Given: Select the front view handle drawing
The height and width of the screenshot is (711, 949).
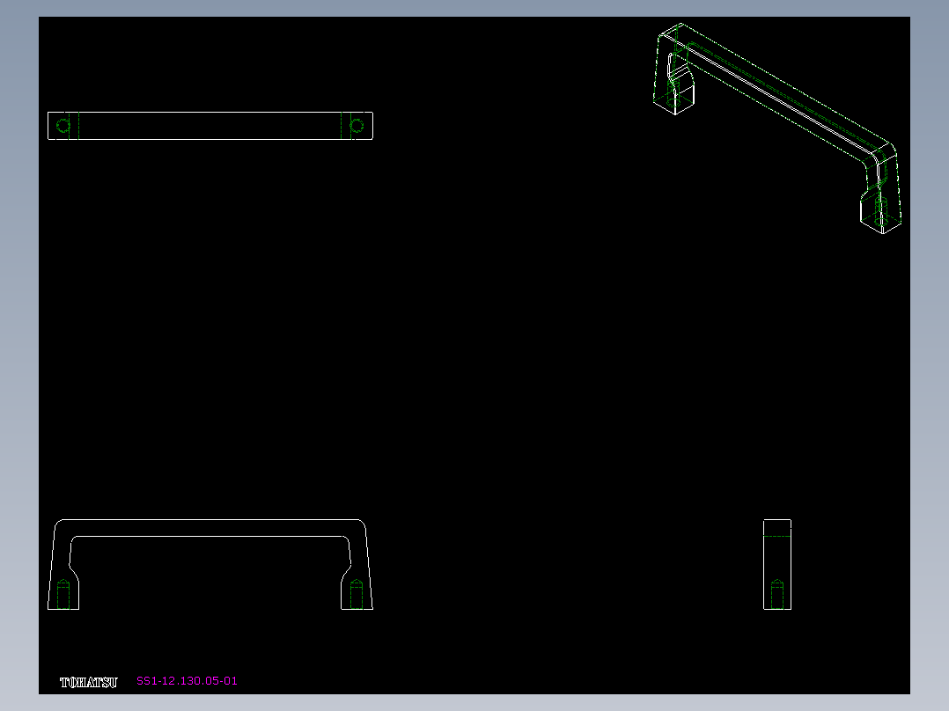Looking at the screenshot, I should point(210,564).
